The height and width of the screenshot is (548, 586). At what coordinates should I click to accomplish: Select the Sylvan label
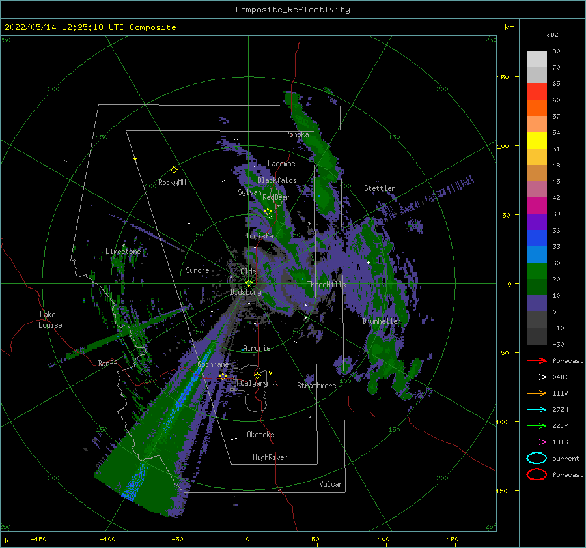(249, 192)
